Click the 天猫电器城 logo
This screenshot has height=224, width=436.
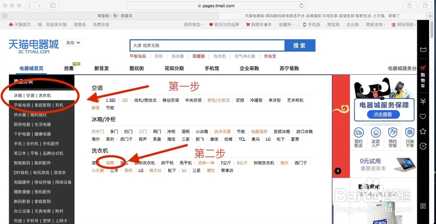pyautogui.click(x=34, y=46)
